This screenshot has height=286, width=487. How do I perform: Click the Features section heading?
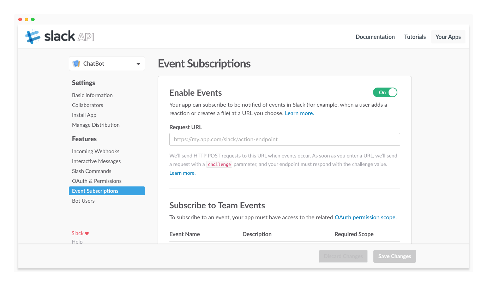tap(84, 139)
